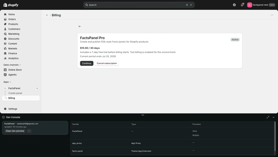Click the back arrow above FactsPanel Pro
The width and height of the screenshot is (278, 157).
click(x=80, y=26)
